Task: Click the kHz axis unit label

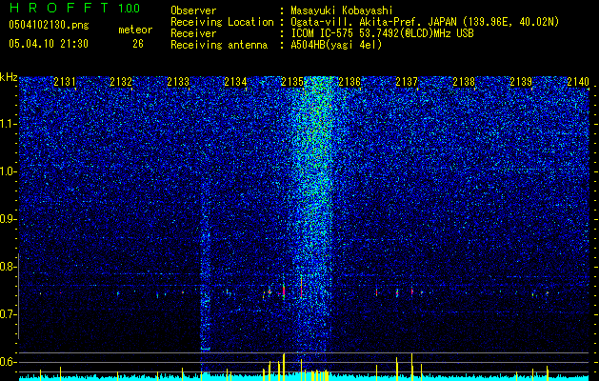Action: pos(9,77)
